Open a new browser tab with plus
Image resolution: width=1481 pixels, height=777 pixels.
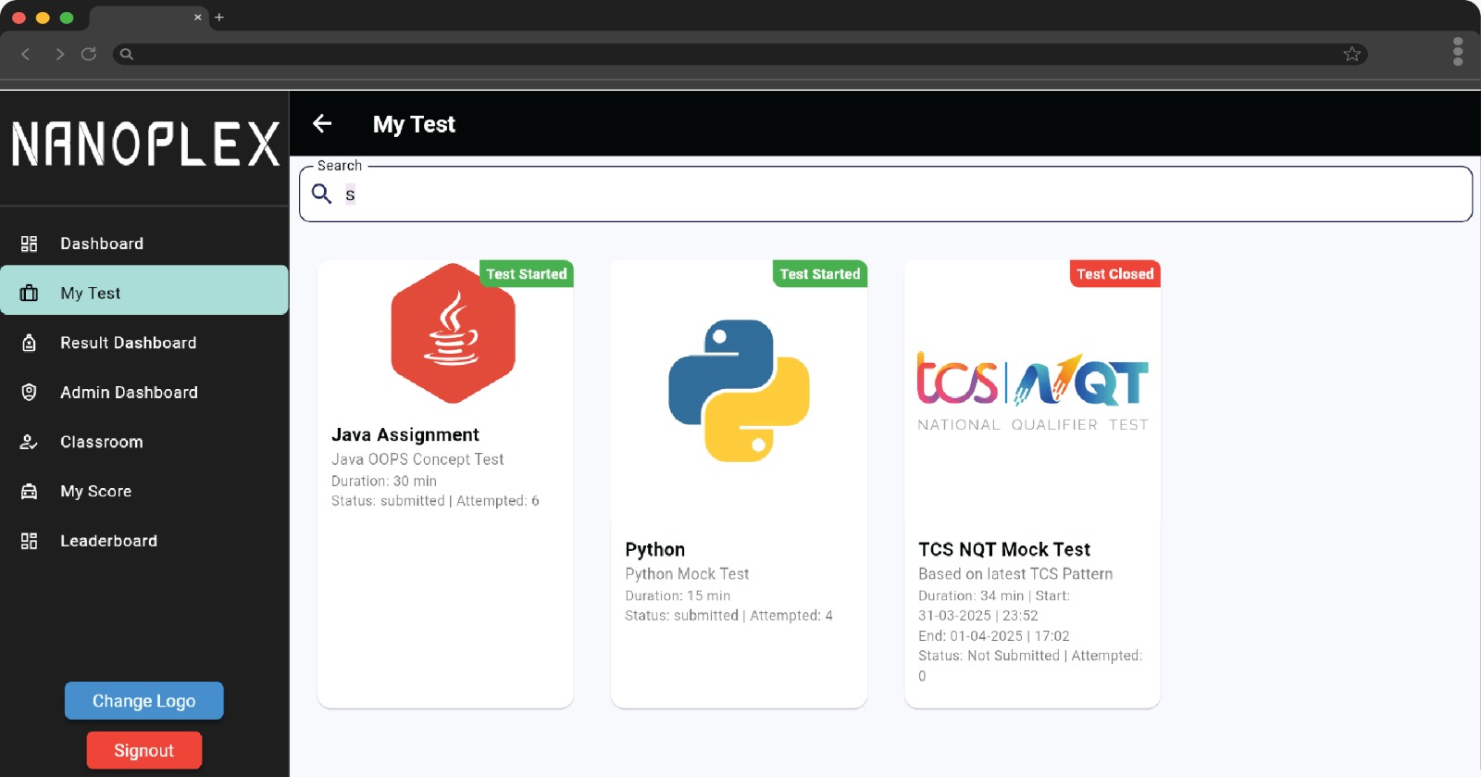(x=219, y=17)
